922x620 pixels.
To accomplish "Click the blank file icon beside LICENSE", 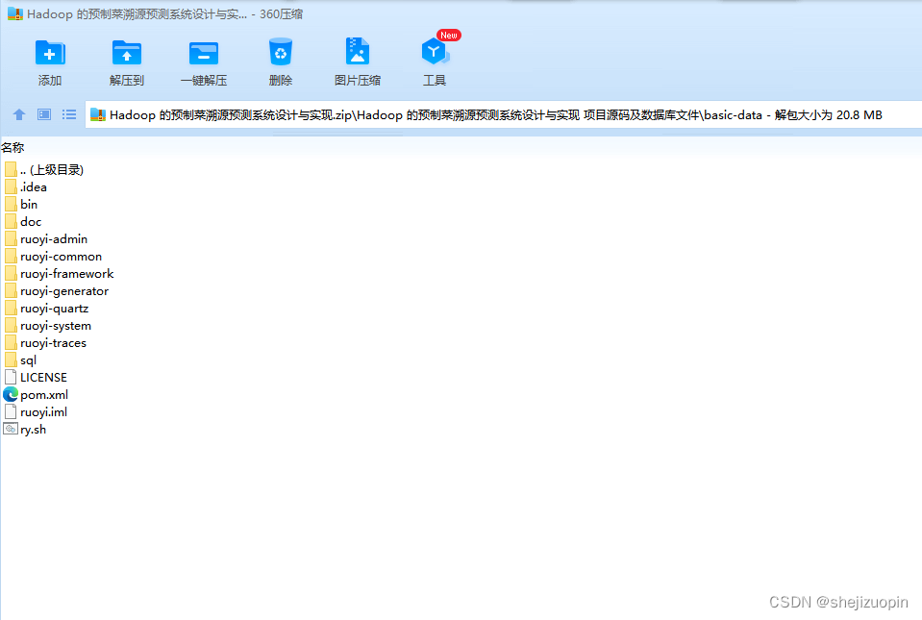I will [11, 378].
